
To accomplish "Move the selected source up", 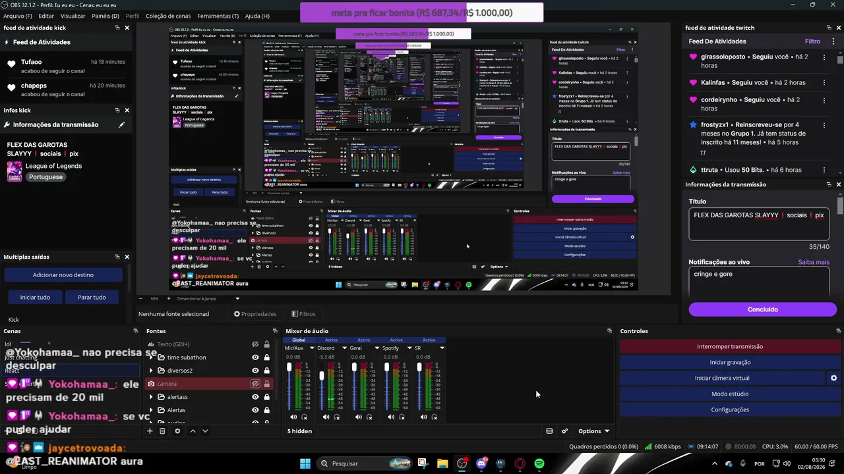I will tap(193, 431).
